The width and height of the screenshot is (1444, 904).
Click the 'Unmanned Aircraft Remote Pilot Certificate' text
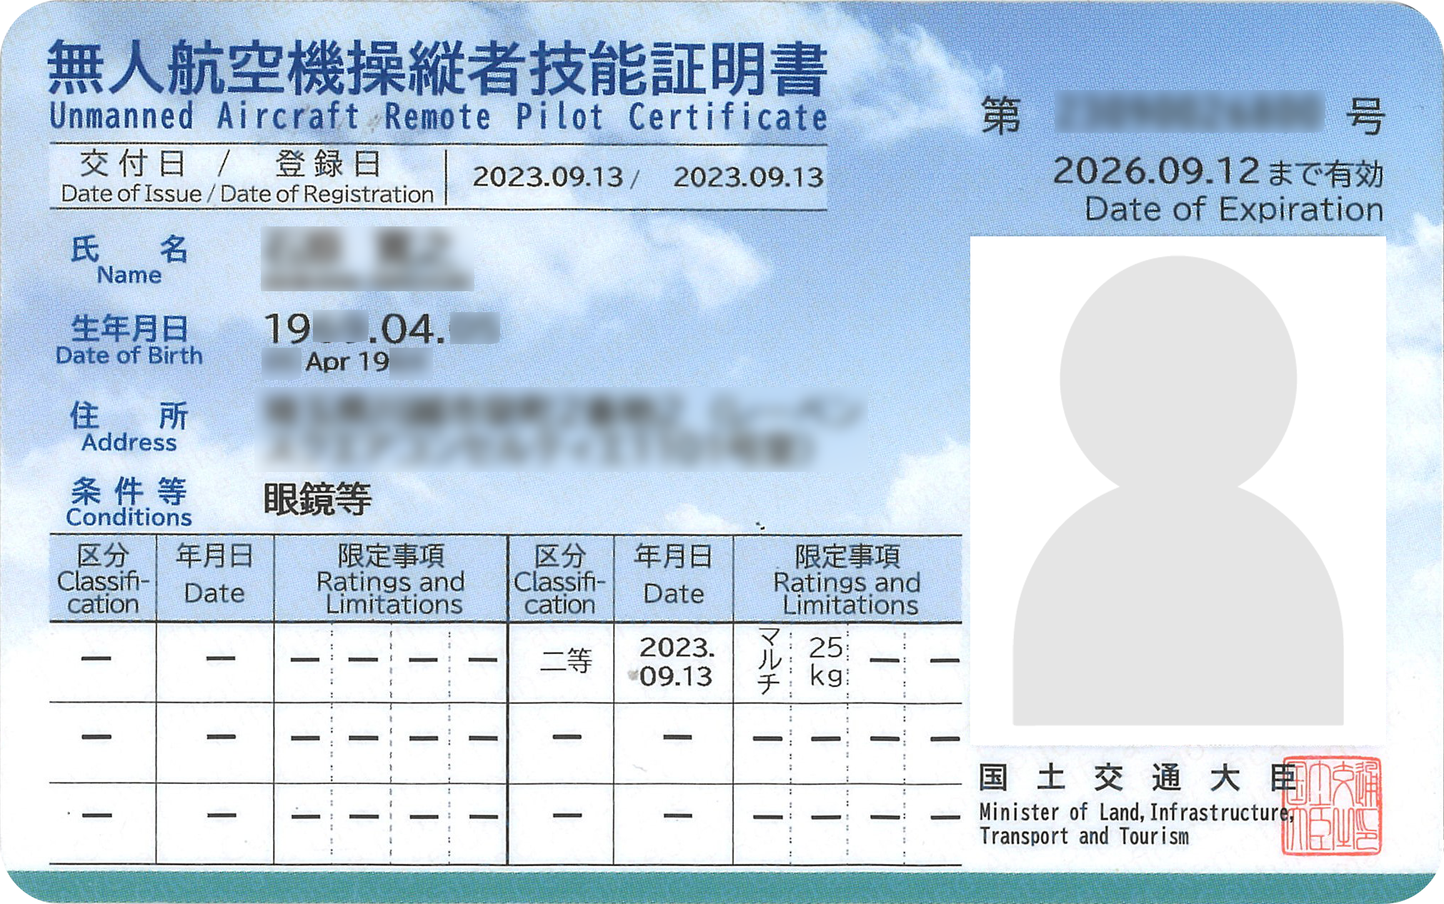pos(437,117)
